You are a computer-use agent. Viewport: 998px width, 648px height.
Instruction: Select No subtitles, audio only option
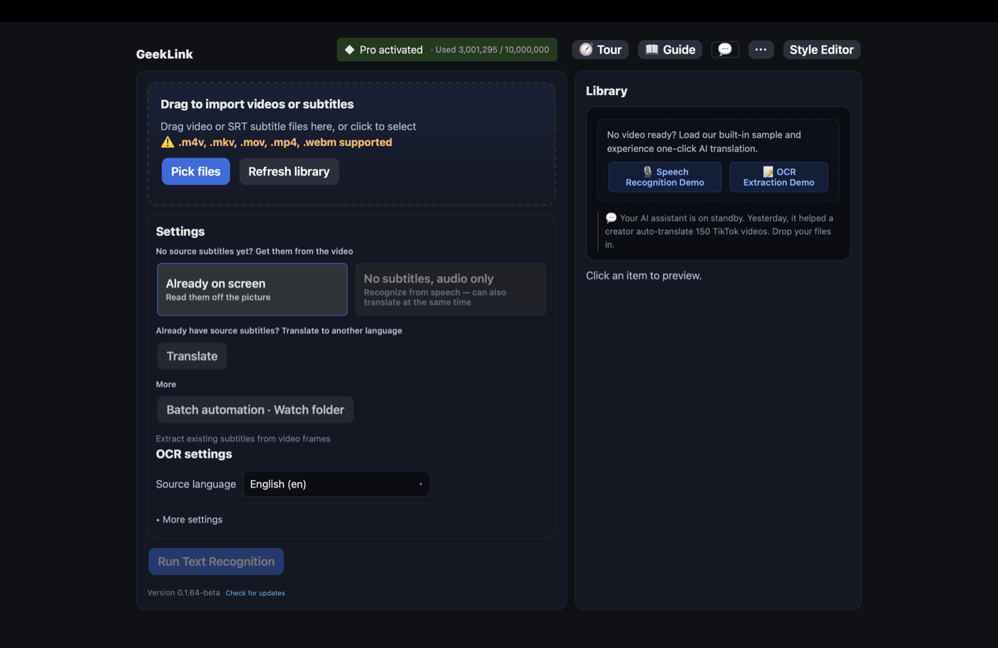[451, 289]
